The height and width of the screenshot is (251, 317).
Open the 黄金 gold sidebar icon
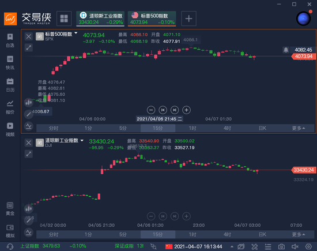point(10,209)
